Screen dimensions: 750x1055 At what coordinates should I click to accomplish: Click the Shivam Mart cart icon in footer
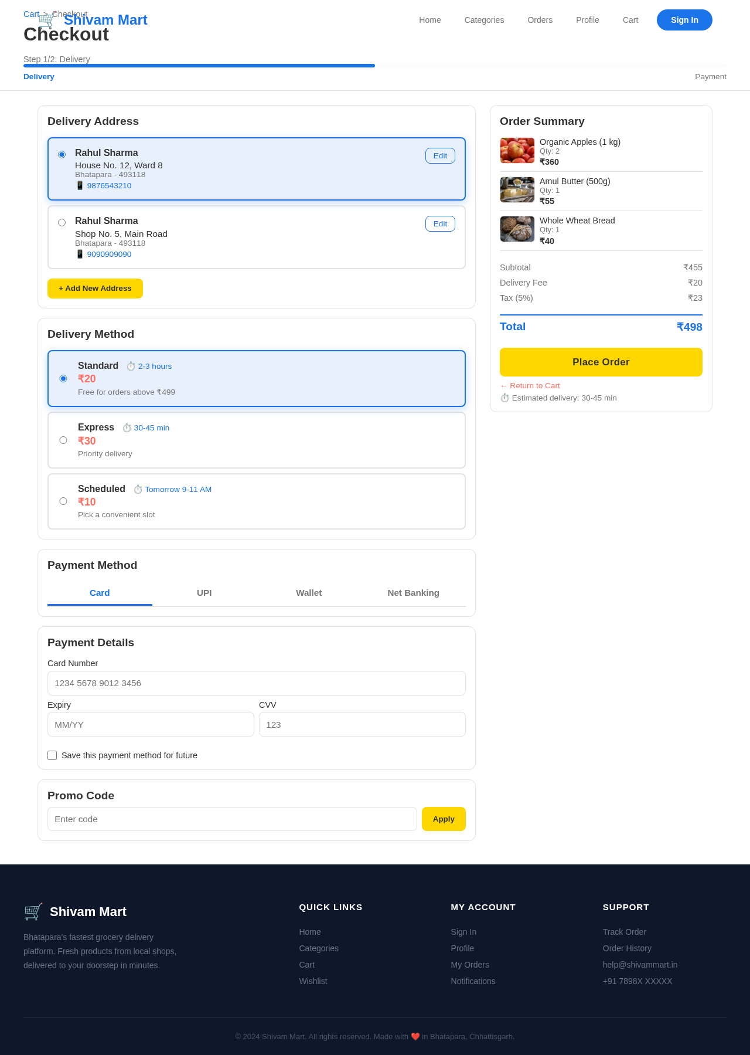tap(33, 911)
